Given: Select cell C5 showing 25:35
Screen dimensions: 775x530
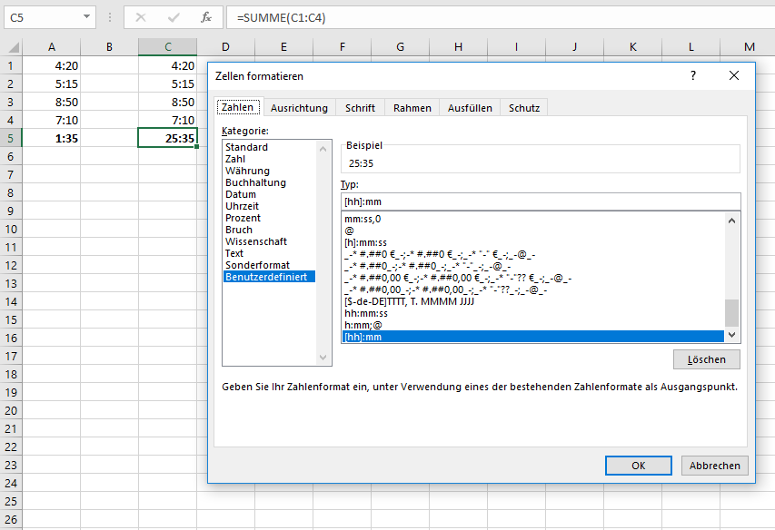Looking at the screenshot, I should pos(167,138).
